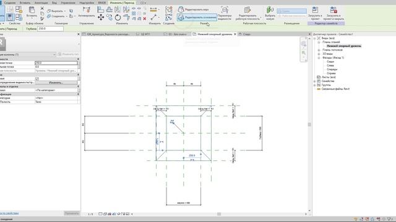Click the Match type properties brush icon
The width and height of the screenshot is (396, 222).
(42, 18)
